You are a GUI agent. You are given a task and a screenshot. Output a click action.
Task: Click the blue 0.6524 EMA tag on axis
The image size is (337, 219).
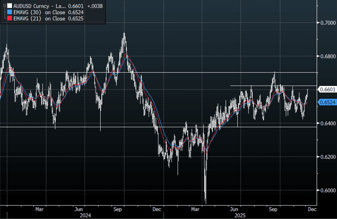coord(327,102)
